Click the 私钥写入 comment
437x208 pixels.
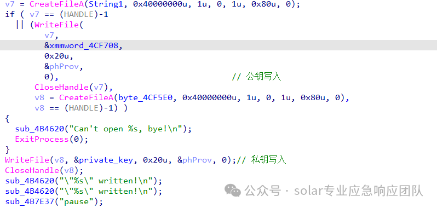261,160
